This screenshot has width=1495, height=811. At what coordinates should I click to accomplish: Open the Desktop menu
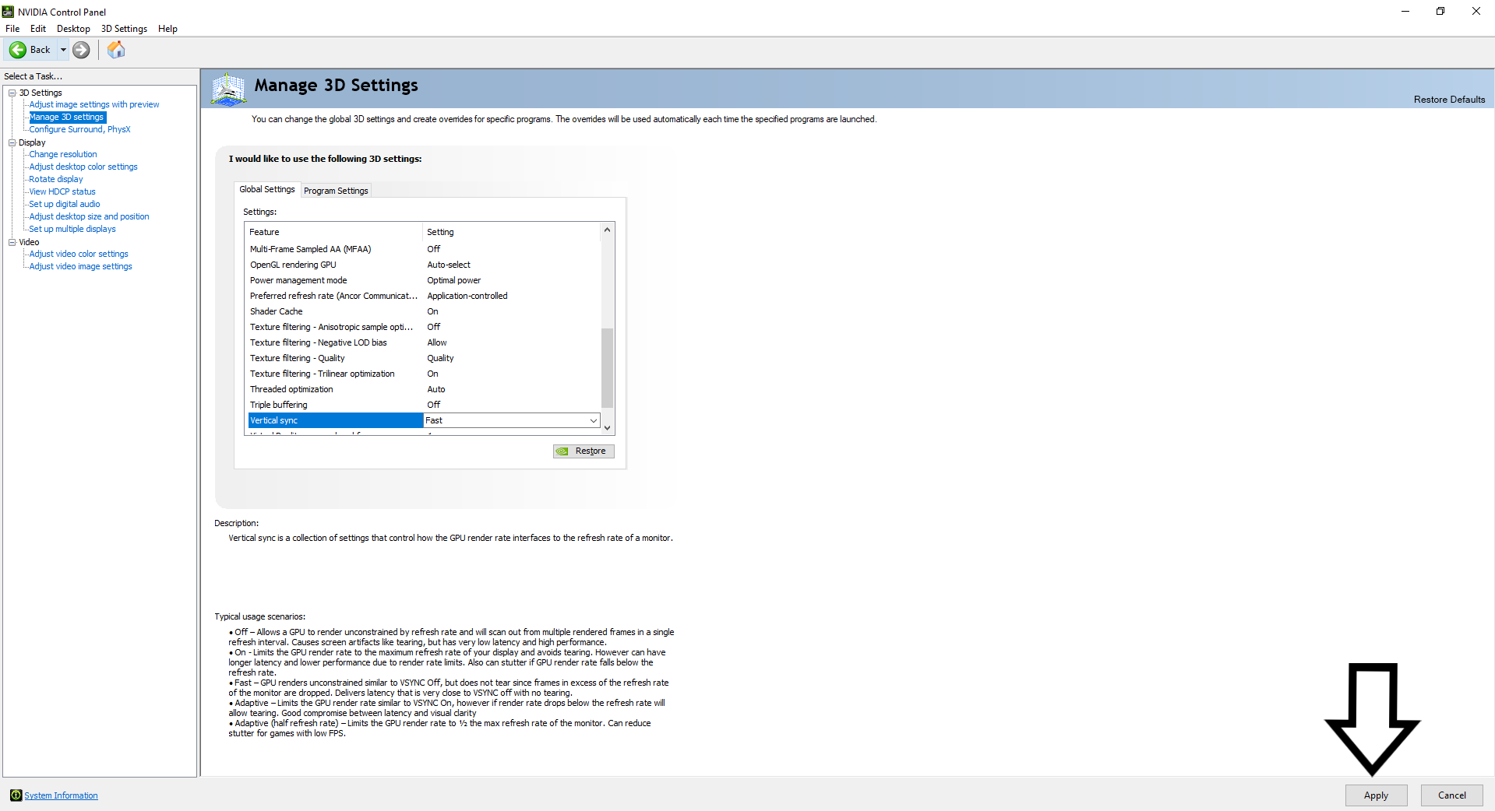click(73, 29)
